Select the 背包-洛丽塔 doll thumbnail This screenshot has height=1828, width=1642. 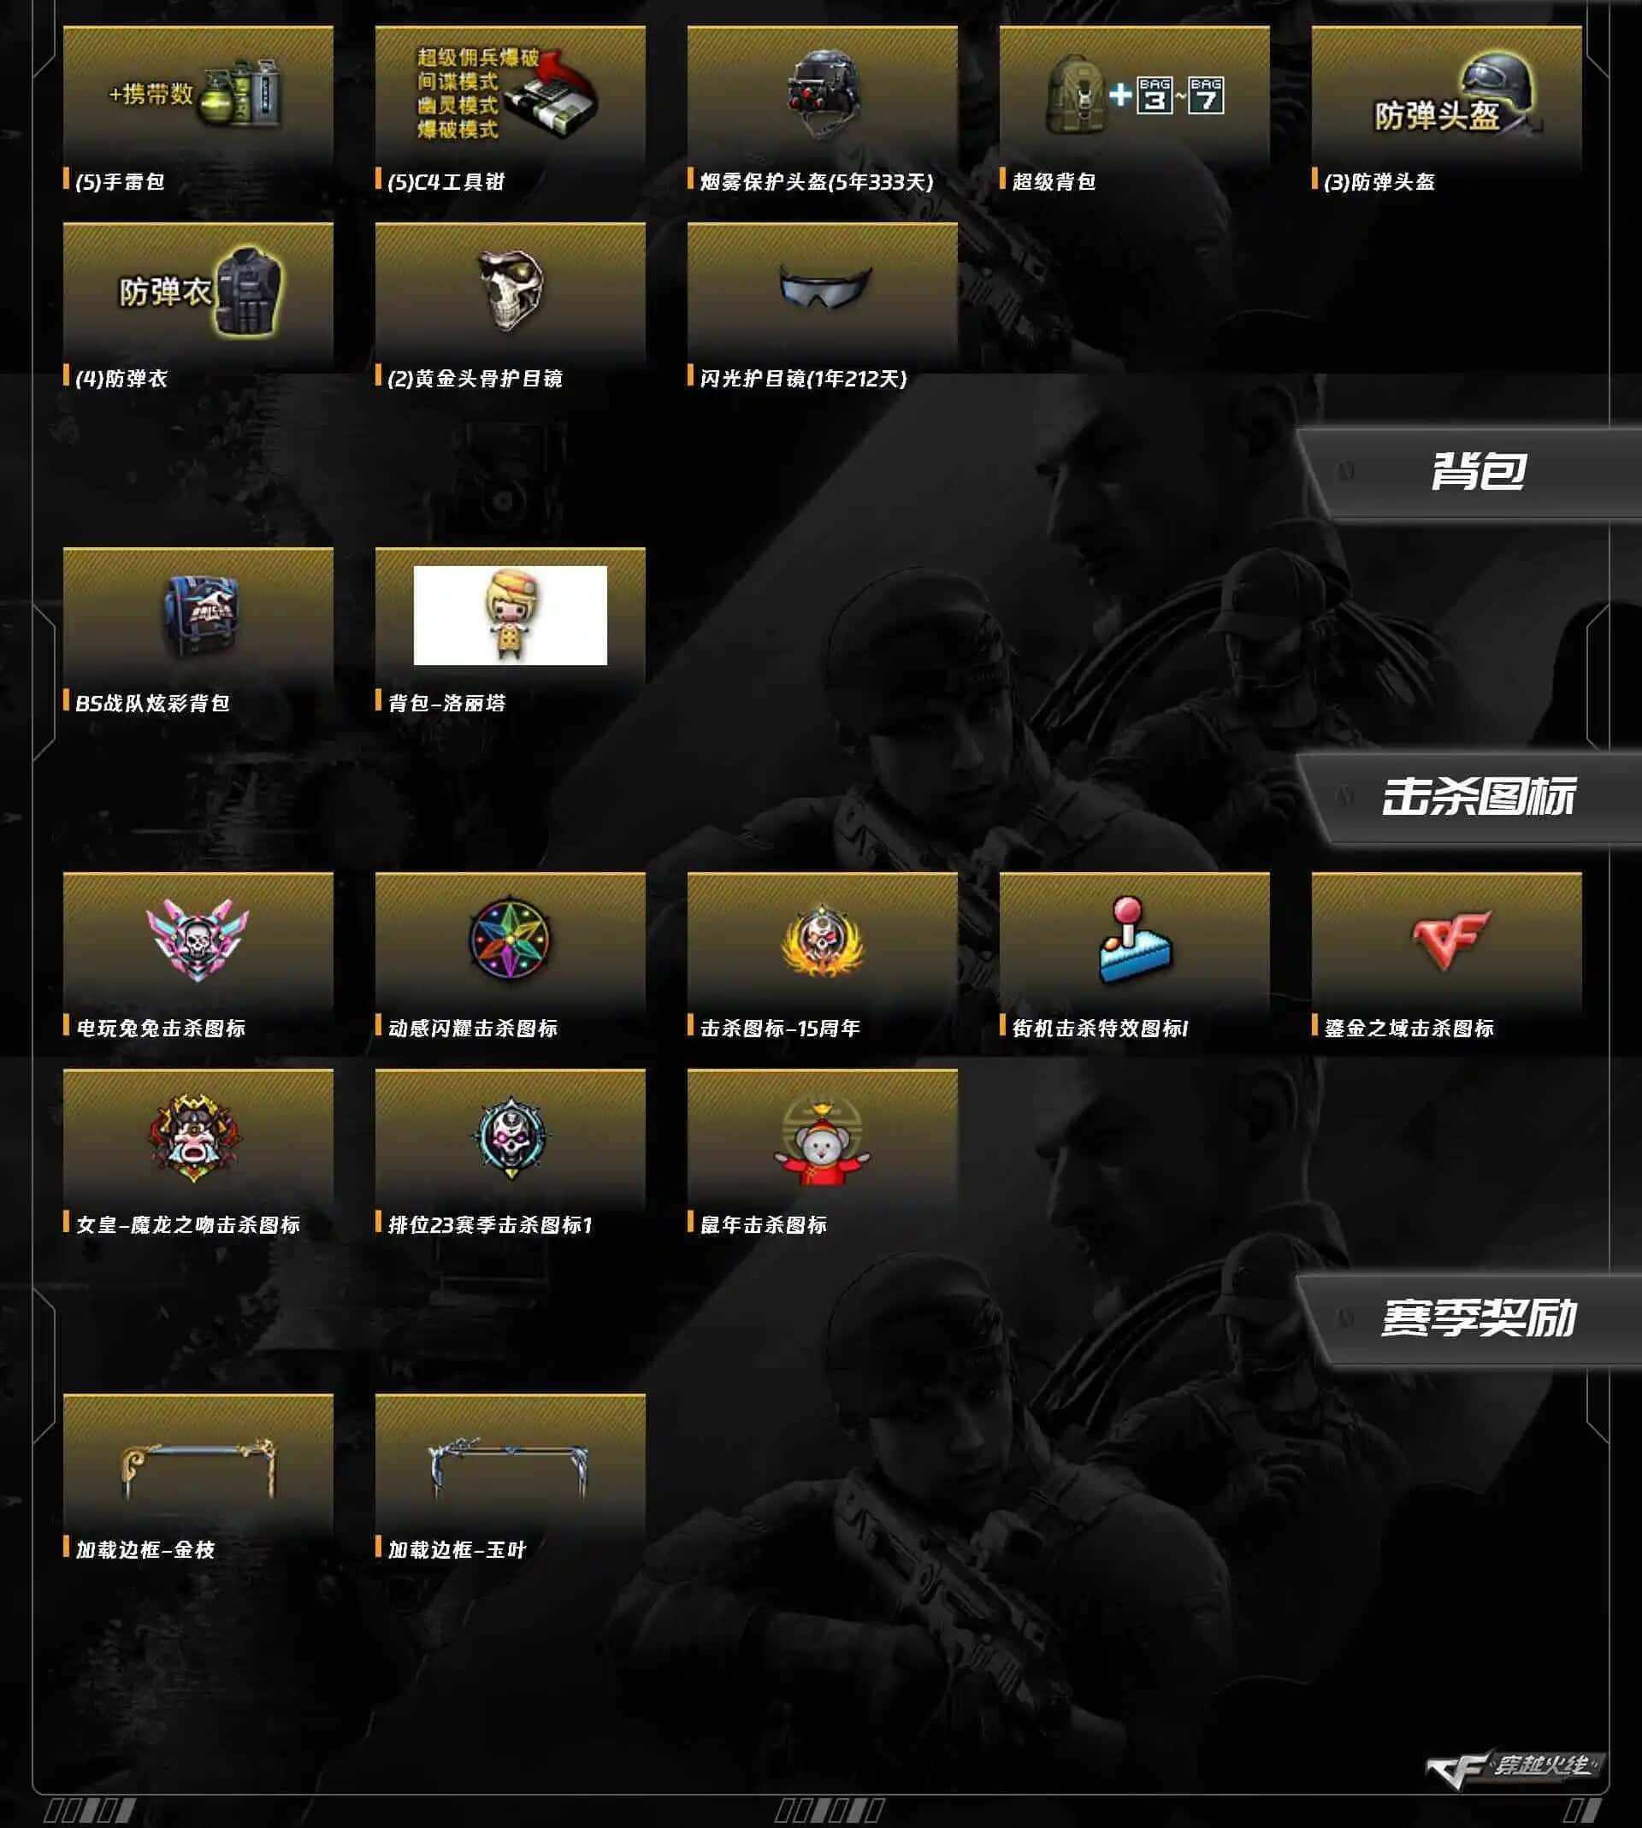[x=510, y=615]
